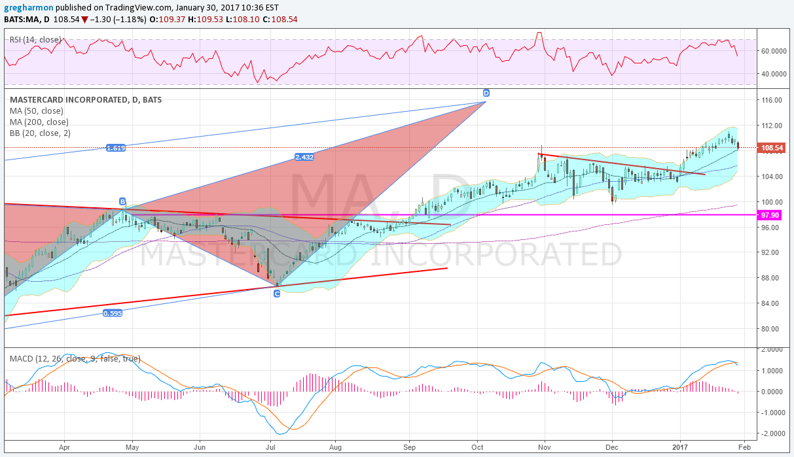
Task: Select the 0.595 ratio label
Action: point(112,313)
